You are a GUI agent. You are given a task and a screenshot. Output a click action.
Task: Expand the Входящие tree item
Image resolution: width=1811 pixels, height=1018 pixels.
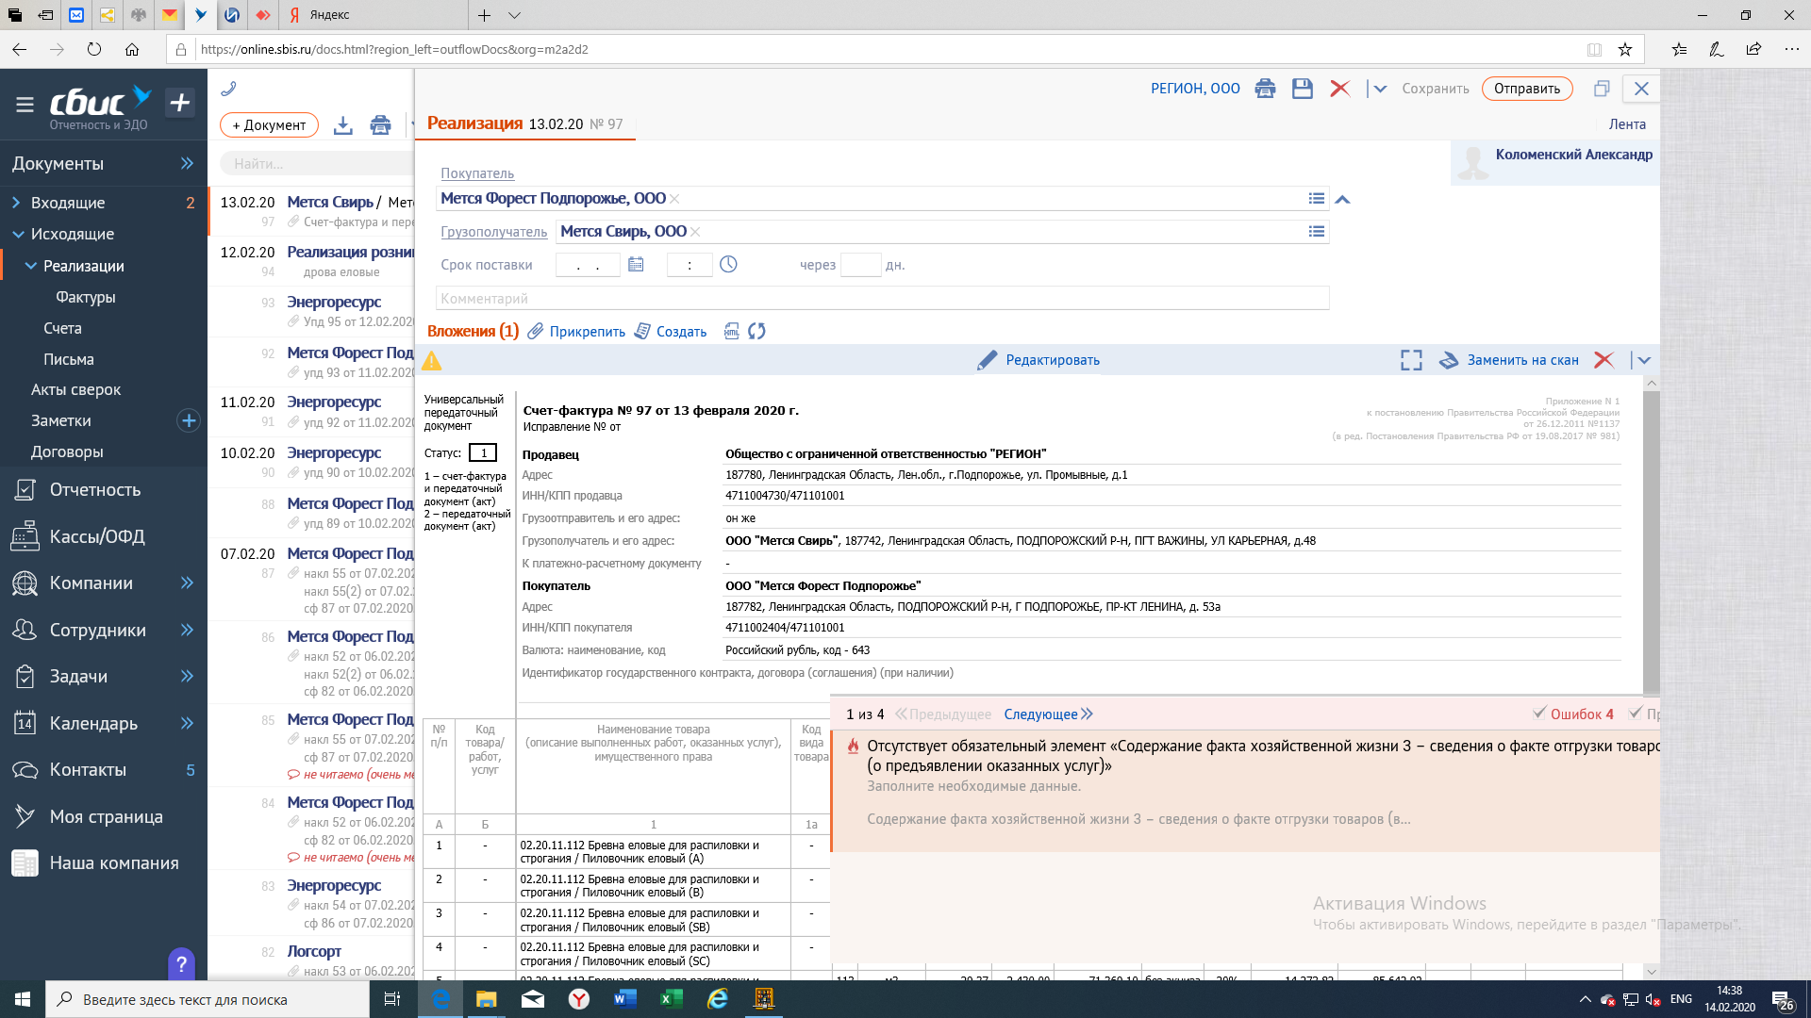pyautogui.click(x=16, y=203)
